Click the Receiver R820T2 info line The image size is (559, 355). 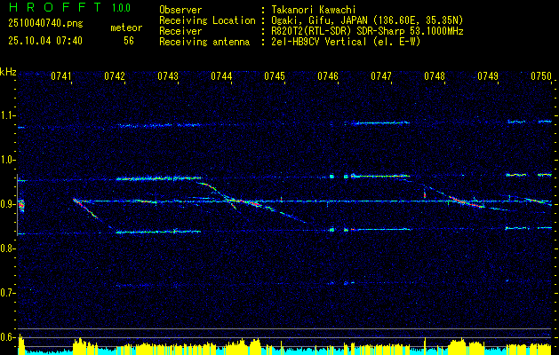pos(311,31)
